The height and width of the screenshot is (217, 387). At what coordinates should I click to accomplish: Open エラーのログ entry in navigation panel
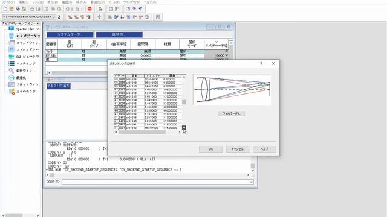(x=22, y=91)
